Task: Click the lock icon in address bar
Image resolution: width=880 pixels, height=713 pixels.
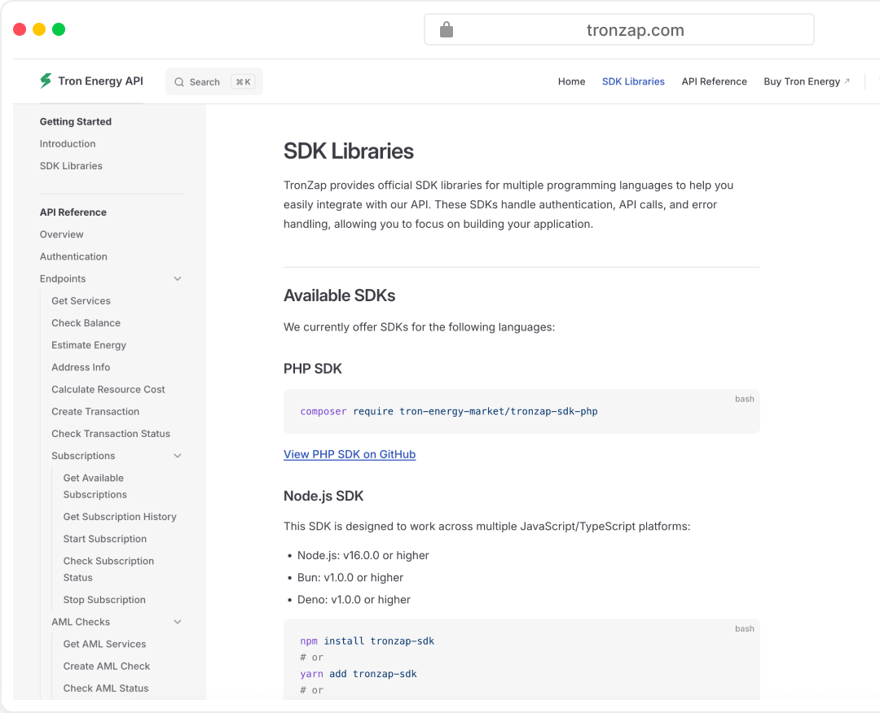Action: [x=447, y=29]
